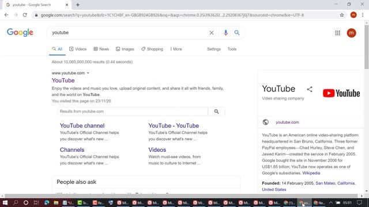The height and width of the screenshot is (207, 369).
Task: Click the People also ask heading
Action: [x=77, y=182]
